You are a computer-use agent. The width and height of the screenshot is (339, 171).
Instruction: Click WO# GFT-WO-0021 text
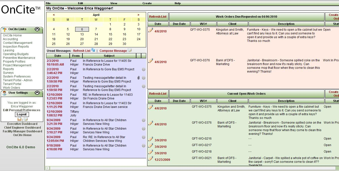coord(202,158)
